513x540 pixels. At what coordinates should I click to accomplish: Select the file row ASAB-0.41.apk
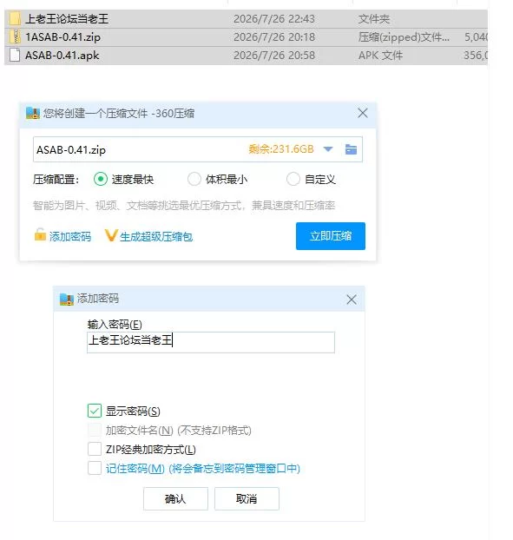click(246, 55)
